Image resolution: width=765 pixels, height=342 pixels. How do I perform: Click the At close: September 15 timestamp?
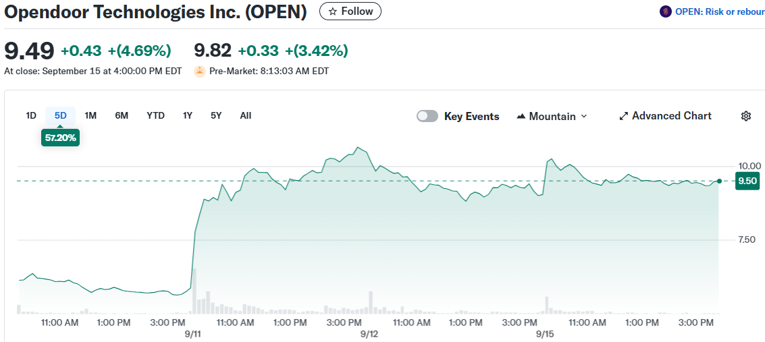tap(93, 71)
